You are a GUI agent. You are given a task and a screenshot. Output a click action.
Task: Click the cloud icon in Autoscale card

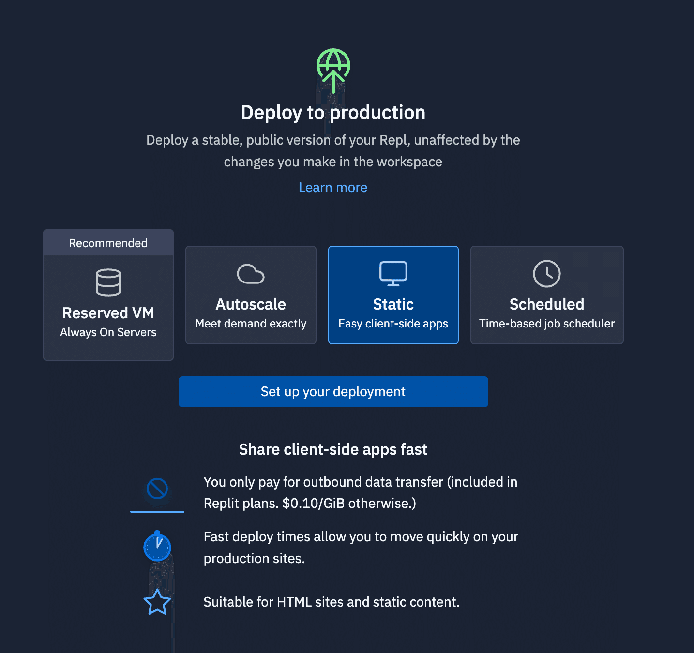(251, 274)
